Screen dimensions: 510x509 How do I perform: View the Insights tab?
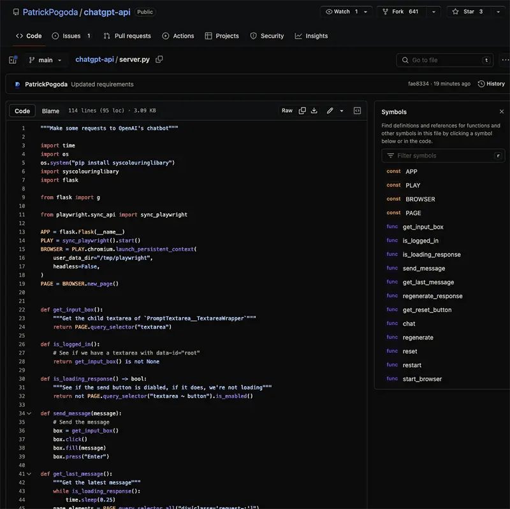click(x=311, y=36)
